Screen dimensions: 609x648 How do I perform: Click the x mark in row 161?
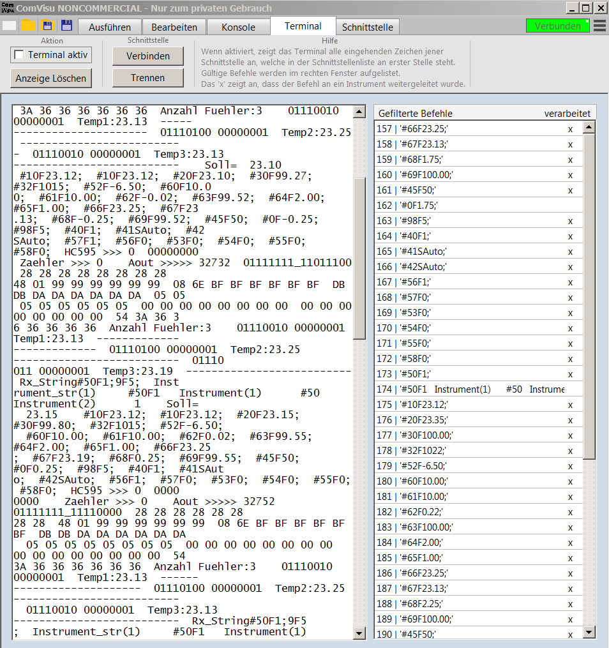pos(570,191)
